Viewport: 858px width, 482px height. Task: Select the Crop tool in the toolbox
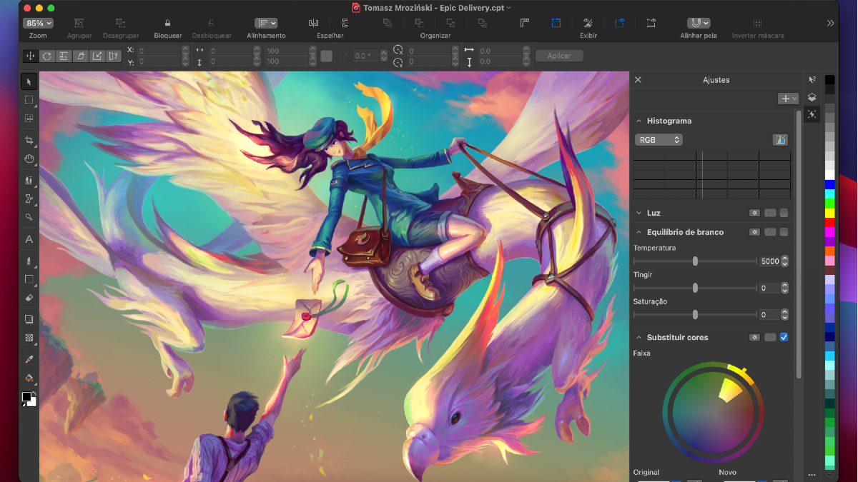tap(29, 140)
